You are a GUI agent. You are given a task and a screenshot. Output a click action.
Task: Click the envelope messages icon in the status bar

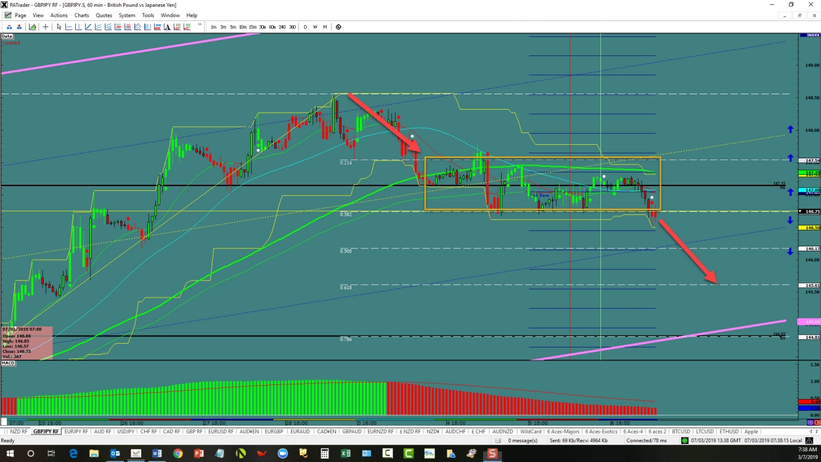coord(498,440)
